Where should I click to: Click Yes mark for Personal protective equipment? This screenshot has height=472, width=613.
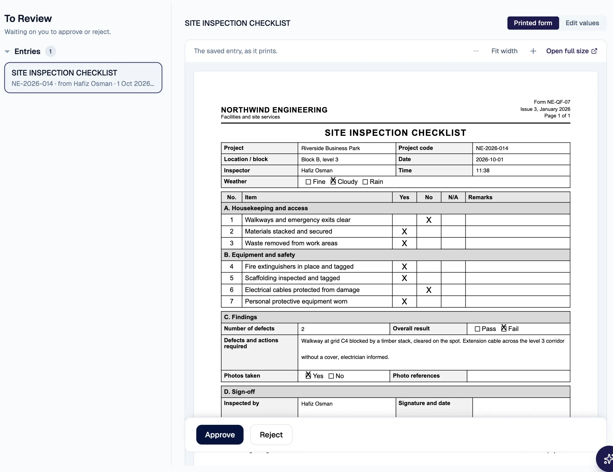(404, 301)
